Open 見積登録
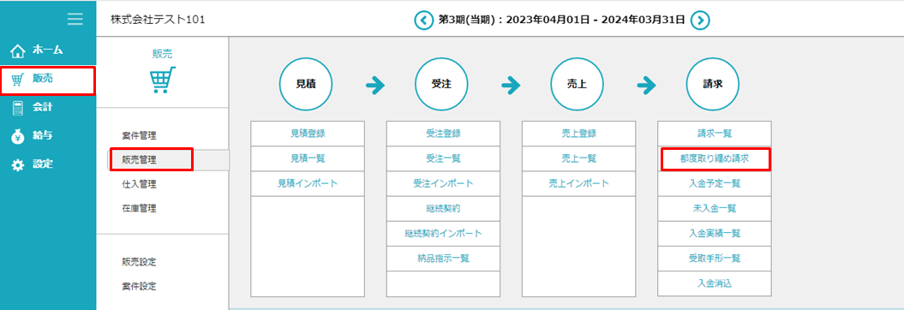 coord(308,134)
